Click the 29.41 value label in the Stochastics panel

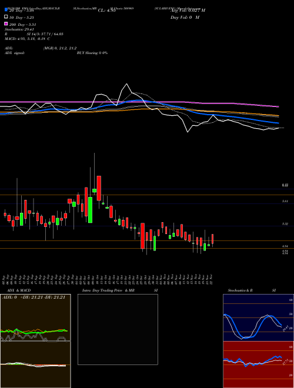(285, 328)
